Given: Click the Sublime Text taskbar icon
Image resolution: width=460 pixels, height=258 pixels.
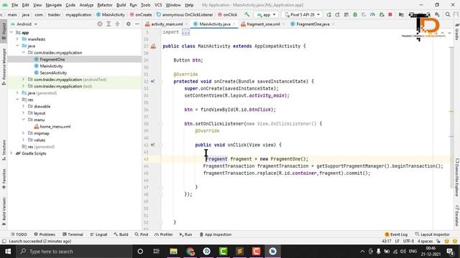Looking at the screenshot, I should [x=239, y=252].
